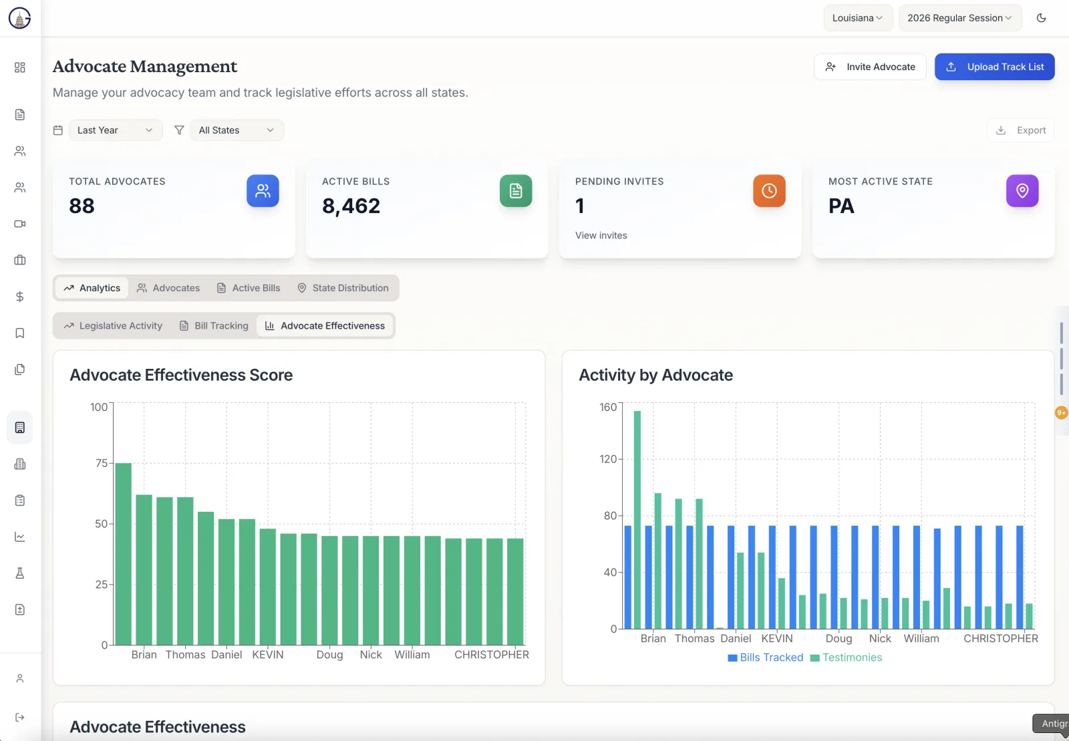Open the clipboard sidebar icon
Image resolution: width=1069 pixels, height=741 pixels.
(x=20, y=500)
